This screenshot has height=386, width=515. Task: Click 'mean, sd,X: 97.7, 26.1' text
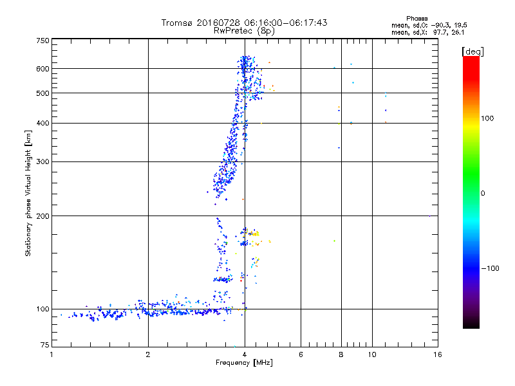(427, 33)
